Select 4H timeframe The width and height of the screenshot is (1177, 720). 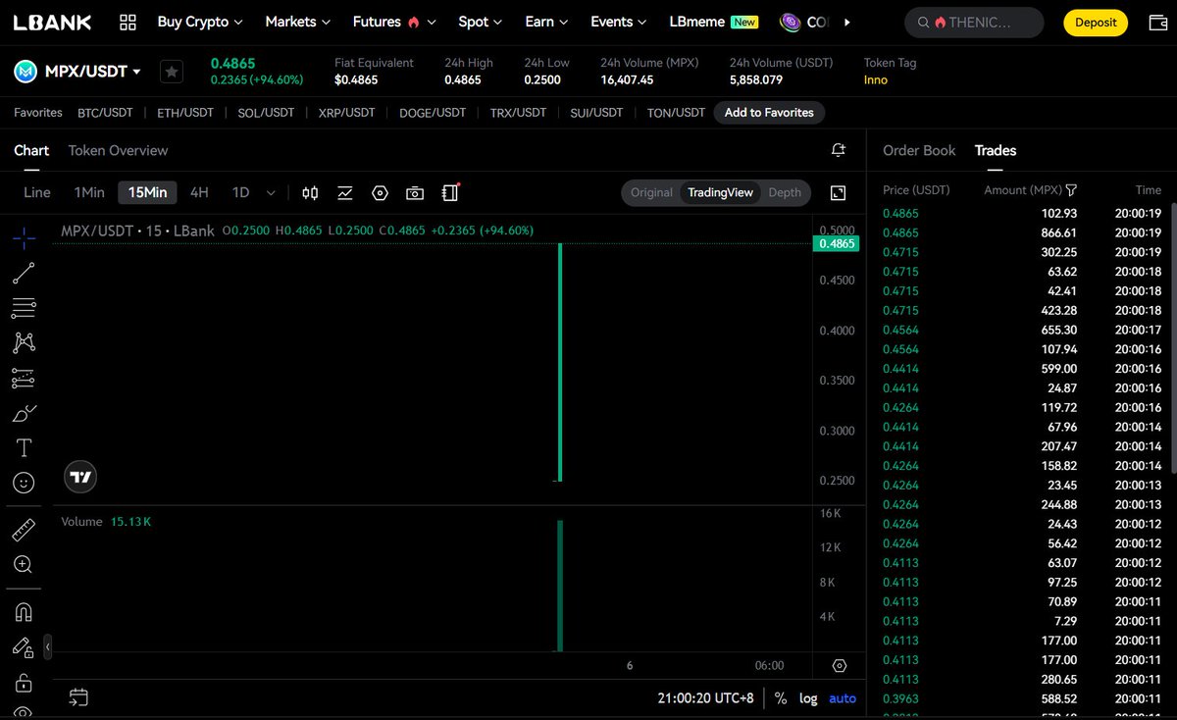199,192
